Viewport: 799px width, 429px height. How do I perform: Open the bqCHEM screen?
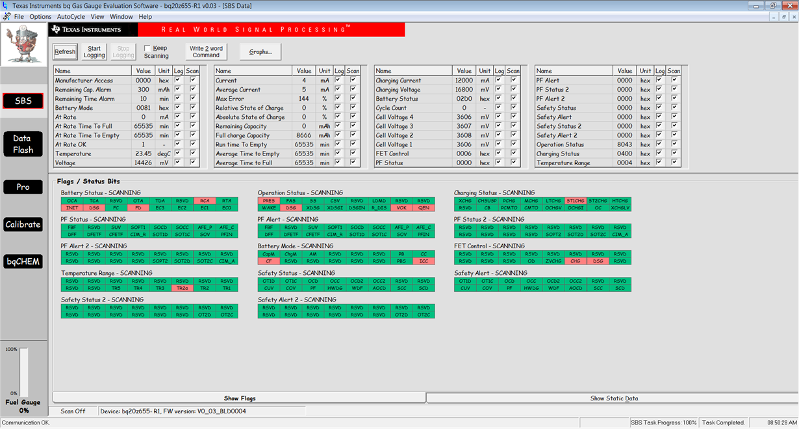tap(23, 262)
